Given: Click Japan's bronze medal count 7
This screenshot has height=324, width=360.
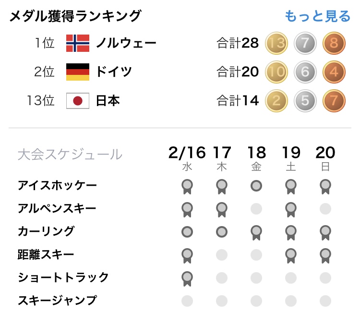Looking at the screenshot, I should (x=334, y=101).
